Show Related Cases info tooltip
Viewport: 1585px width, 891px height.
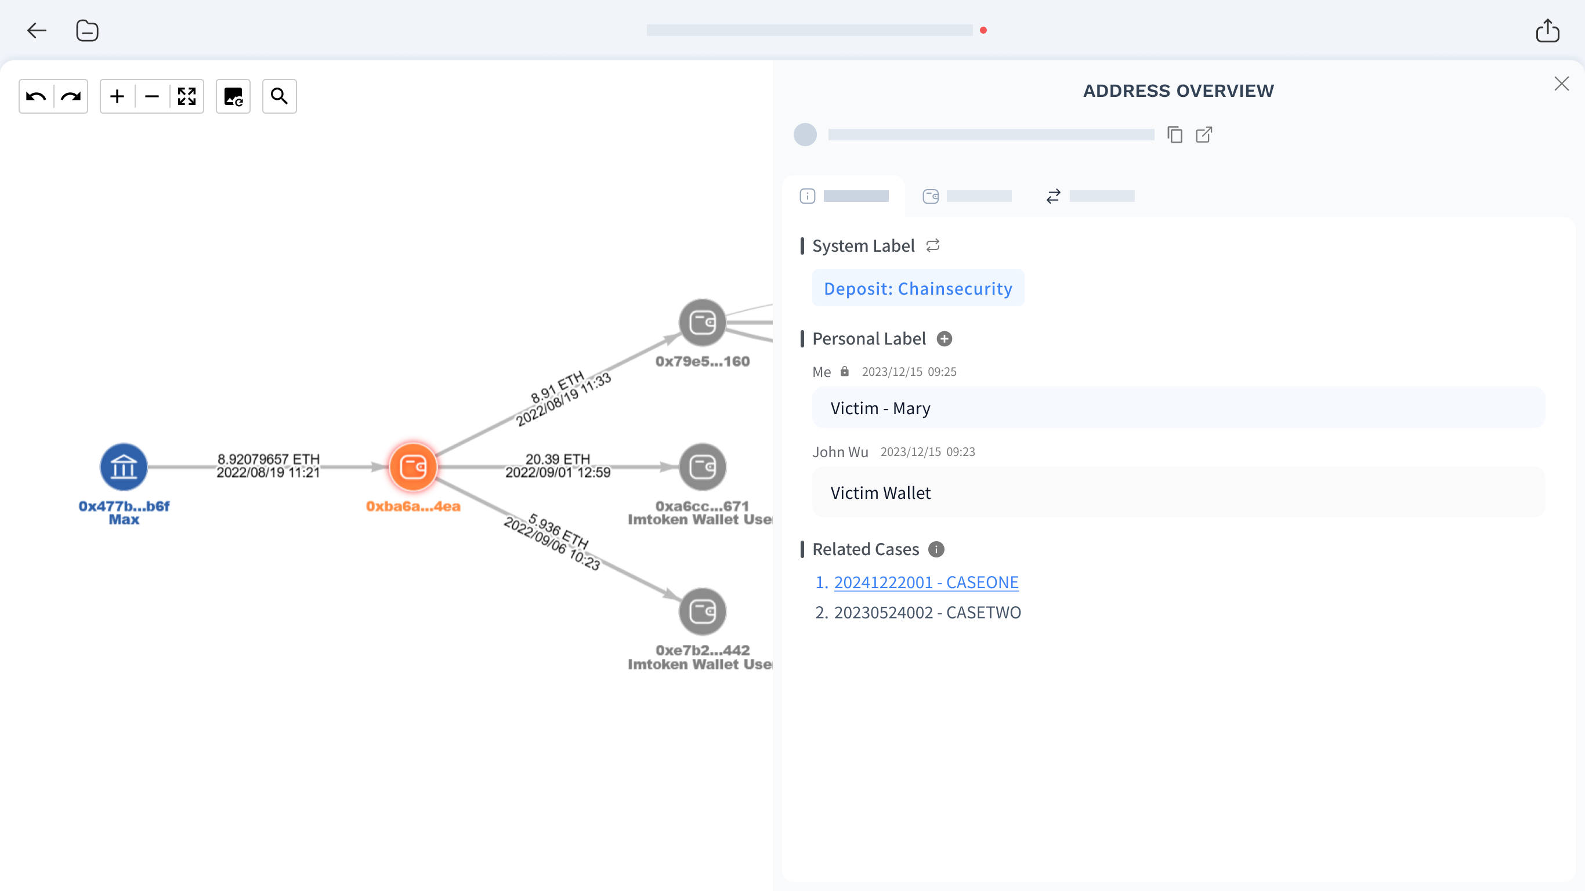coord(936,549)
